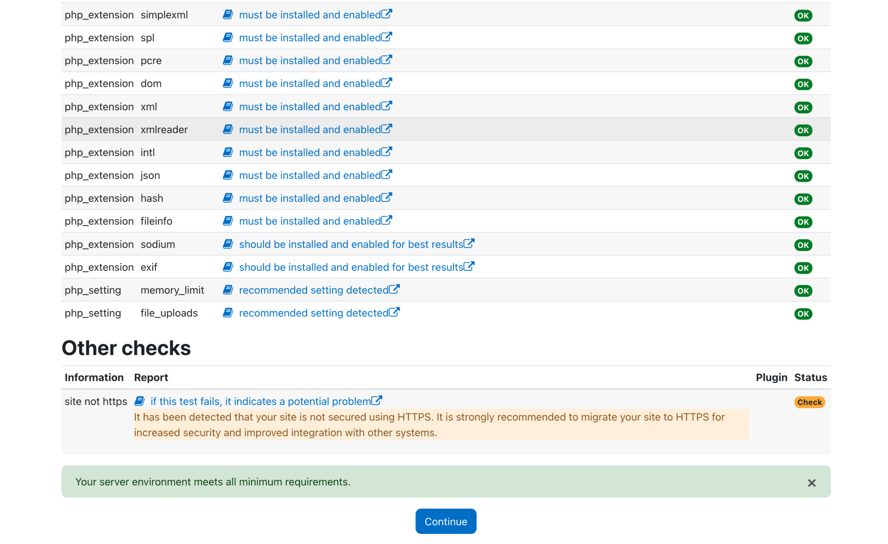Click the documentation book icon on dom row
Screen dimensions: 888x544
coord(228,82)
